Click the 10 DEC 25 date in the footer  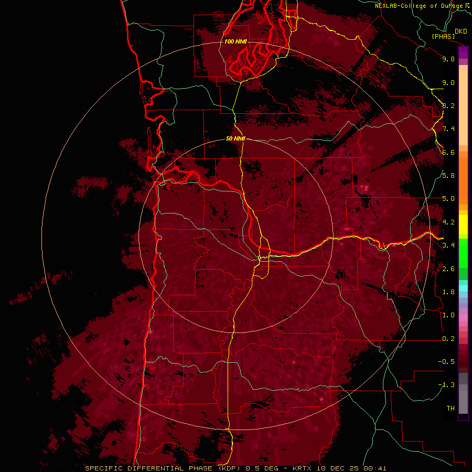click(337, 468)
